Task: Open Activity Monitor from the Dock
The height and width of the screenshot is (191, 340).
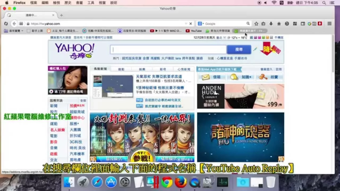Action: [223, 182]
